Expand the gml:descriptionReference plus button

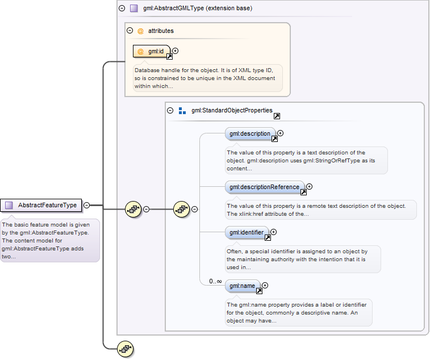pyautogui.click(x=310, y=186)
